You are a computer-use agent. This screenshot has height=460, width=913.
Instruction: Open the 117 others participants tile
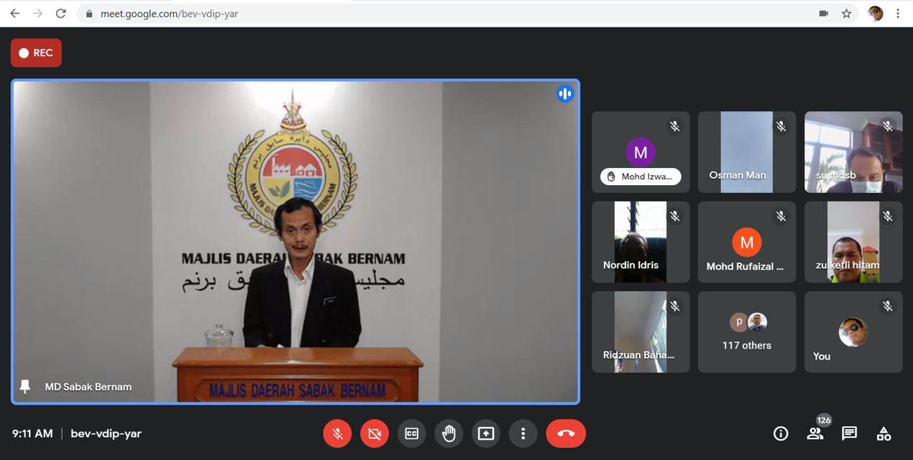(747, 332)
